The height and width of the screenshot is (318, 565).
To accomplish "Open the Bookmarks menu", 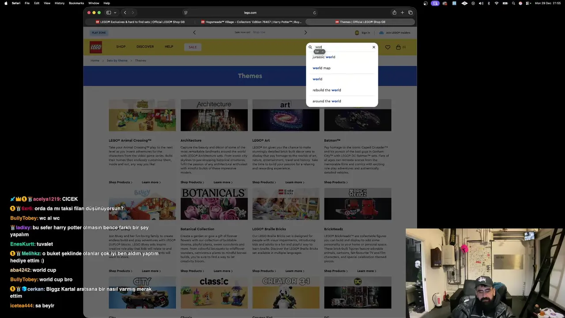I will pos(76,3).
